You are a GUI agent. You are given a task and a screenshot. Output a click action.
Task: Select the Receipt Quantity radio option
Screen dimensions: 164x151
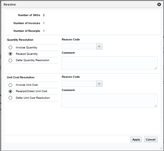(10, 54)
